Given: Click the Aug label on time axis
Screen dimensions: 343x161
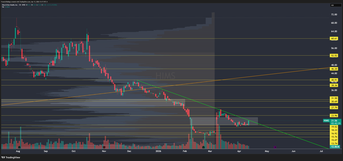Looking at the screenshot, I should click(18, 151).
